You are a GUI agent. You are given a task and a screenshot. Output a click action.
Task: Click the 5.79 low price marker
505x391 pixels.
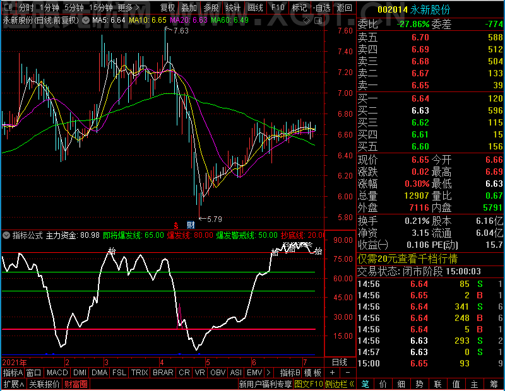click(x=215, y=219)
